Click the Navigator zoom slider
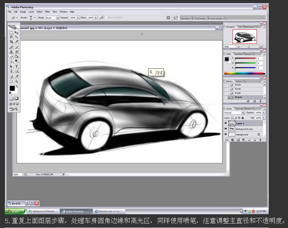288x228 pixels. 249,47
